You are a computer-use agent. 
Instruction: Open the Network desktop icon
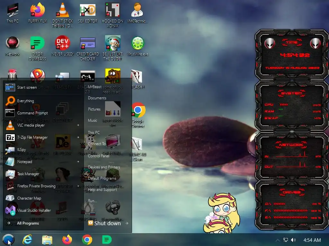pyautogui.click(x=13, y=46)
